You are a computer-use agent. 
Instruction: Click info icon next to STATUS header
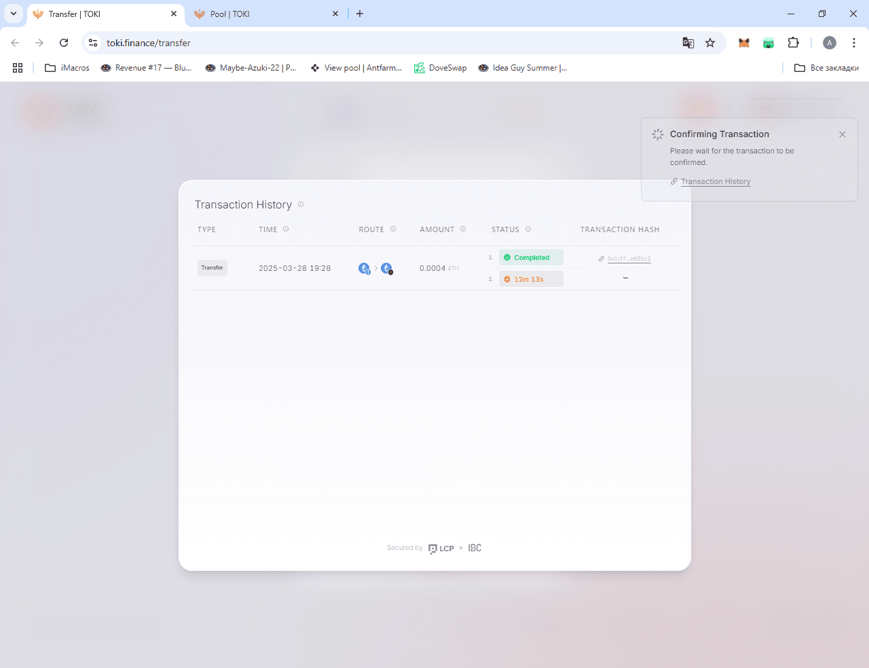(528, 229)
